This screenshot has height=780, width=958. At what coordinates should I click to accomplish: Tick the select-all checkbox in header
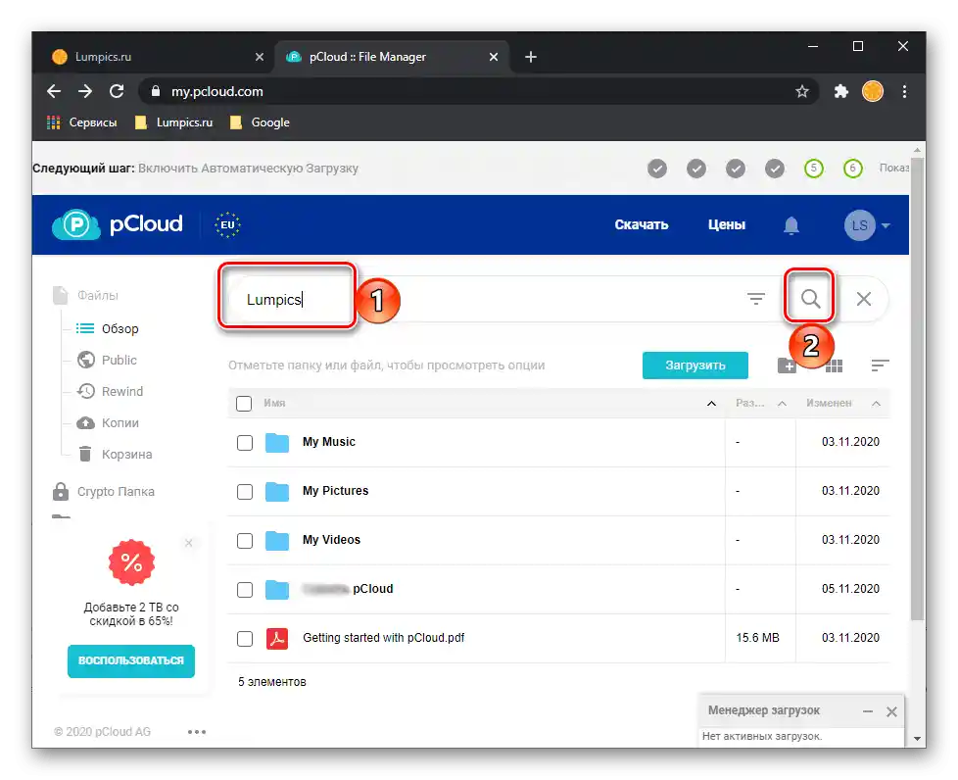pos(244,404)
